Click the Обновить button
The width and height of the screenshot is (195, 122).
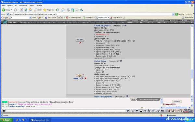177,102
